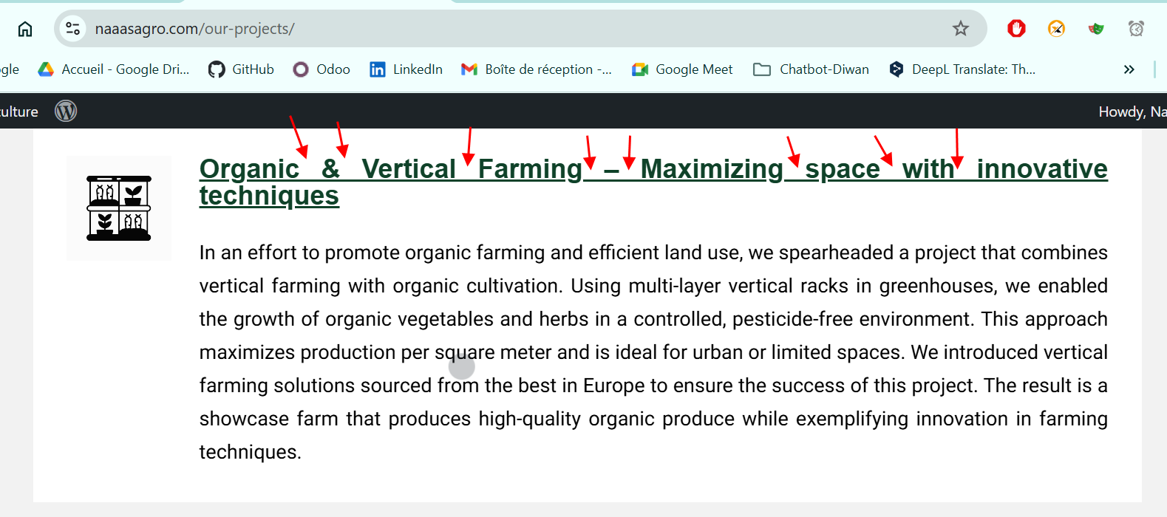
Task: Open the Google Meet bookmark
Action: pyautogui.click(x=682, y=69)
